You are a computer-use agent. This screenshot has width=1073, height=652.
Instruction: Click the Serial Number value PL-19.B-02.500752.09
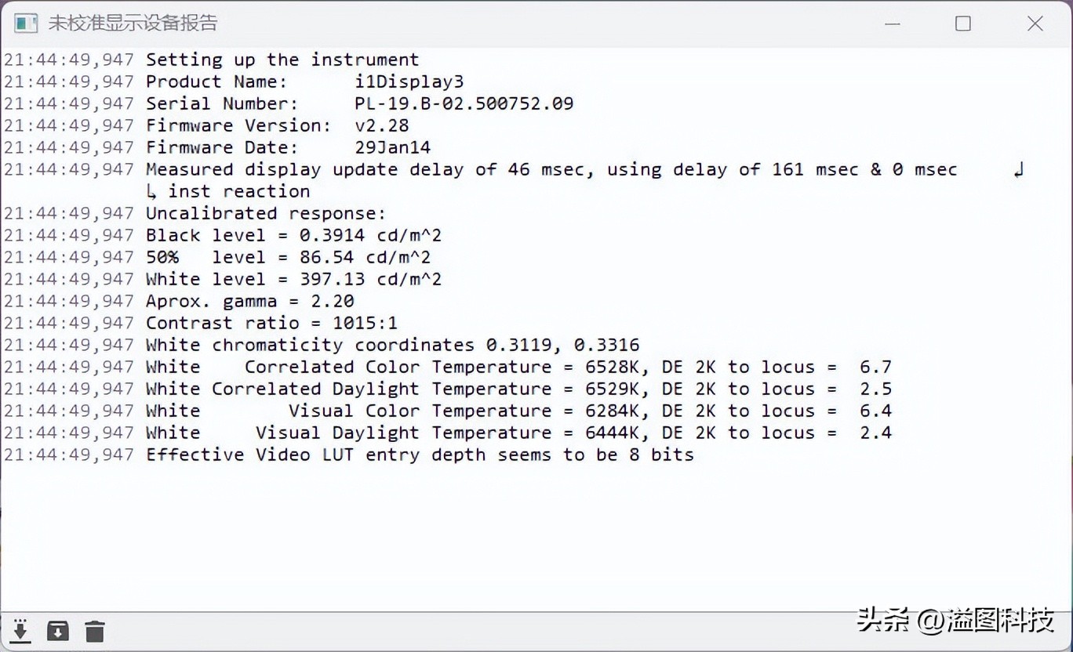coord(464,103)
